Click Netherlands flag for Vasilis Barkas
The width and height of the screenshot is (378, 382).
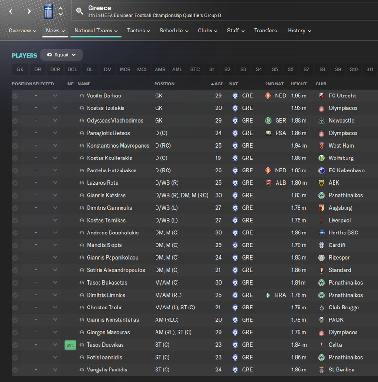click(268, 96)
